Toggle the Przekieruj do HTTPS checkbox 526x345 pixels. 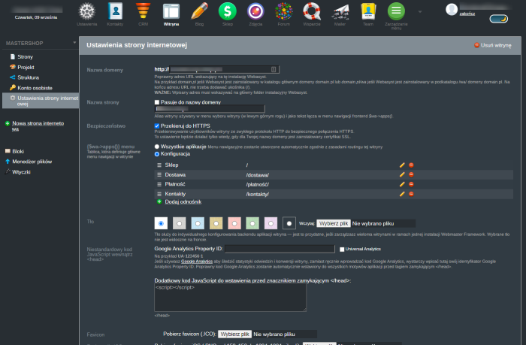coord(156,126)
